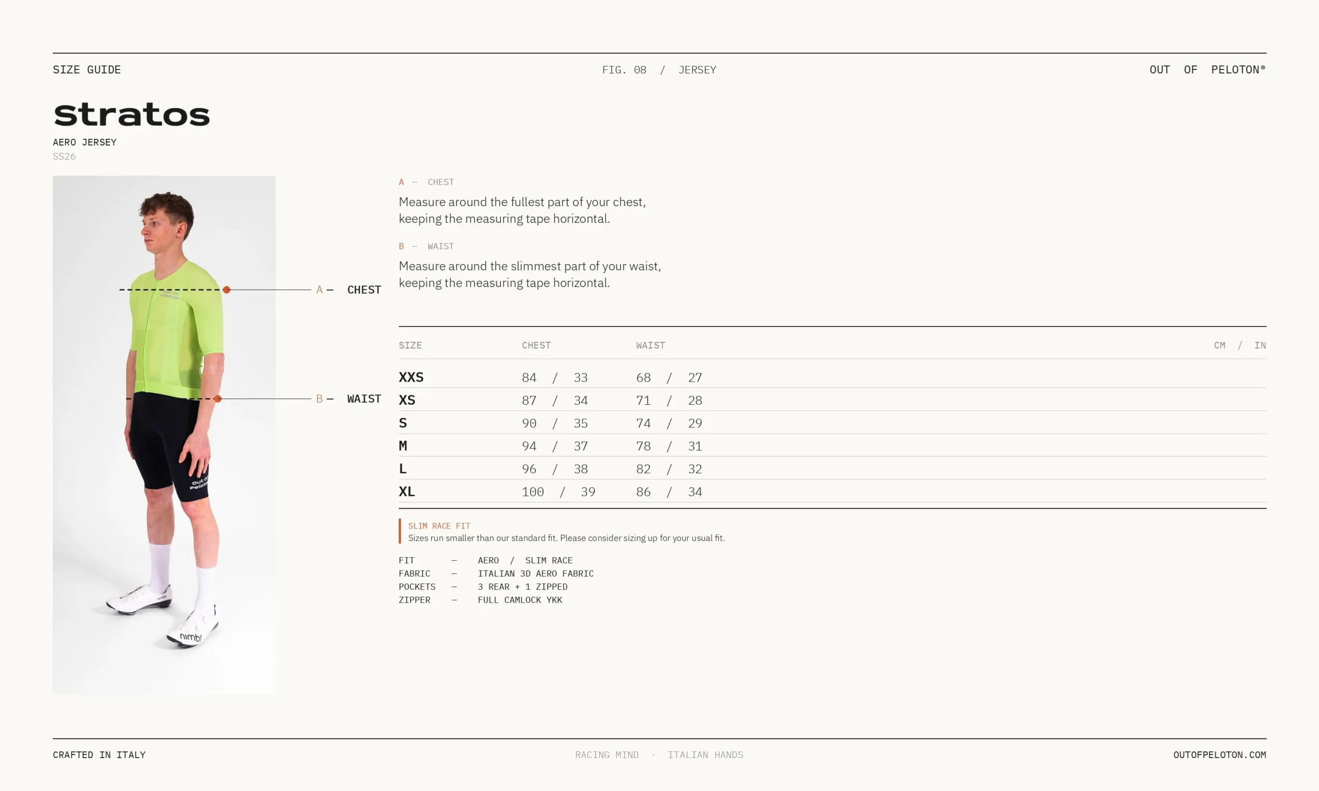1319x791 pixels.
Task: Click the S size row label
Action: (x=403, y=423)
